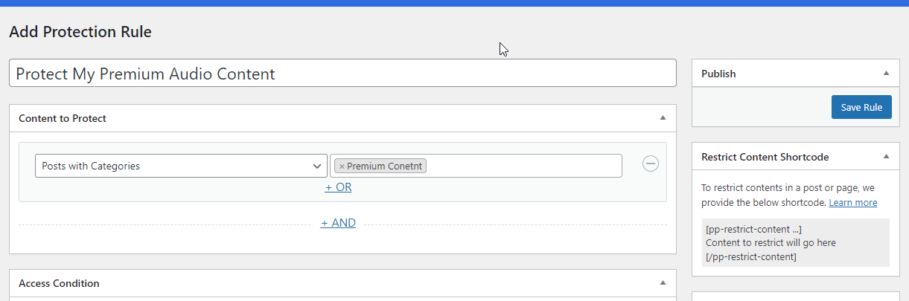
Task: Click the minus circle to remove condition
Action: tap(651, 164)
